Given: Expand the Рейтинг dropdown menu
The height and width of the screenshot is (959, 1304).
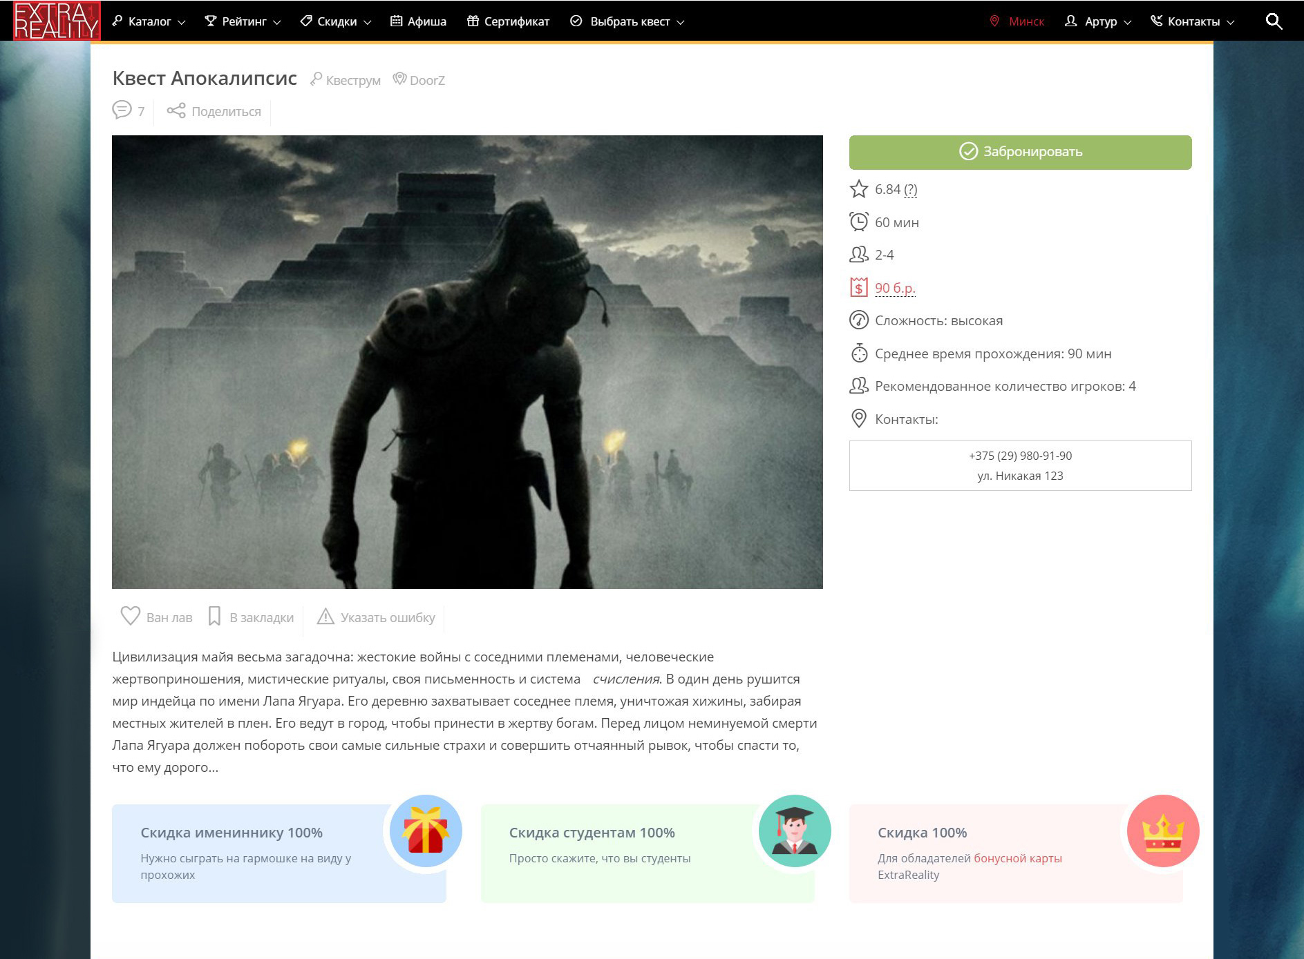Looking at the screenshot, I should click(x=243, y=21).
